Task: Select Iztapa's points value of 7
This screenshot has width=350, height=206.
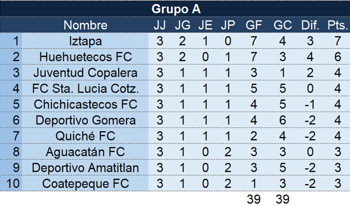Action: (x=337, y=41)
